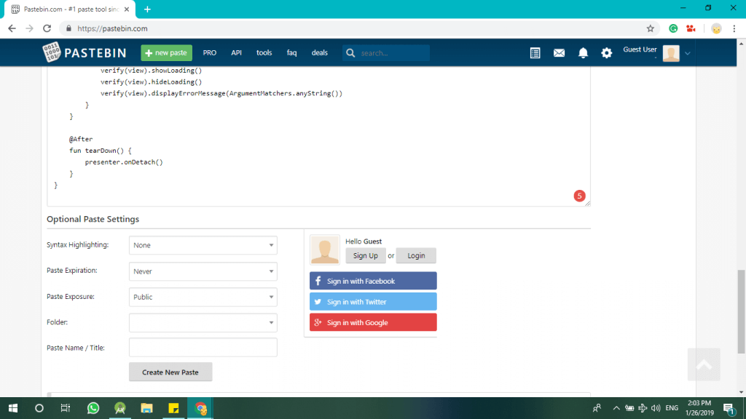Image resolution: width=746 pixels, height=419 pixels.
Task: Check messages via the envelope icon
Action: tap(559, 52)
